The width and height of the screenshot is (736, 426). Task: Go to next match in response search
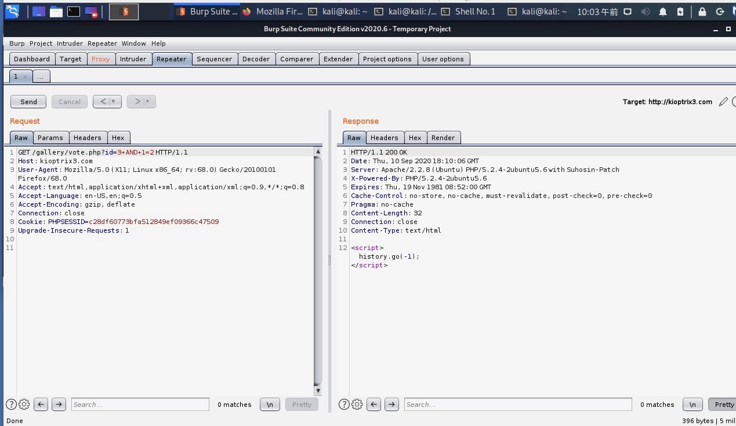point(391,404)
